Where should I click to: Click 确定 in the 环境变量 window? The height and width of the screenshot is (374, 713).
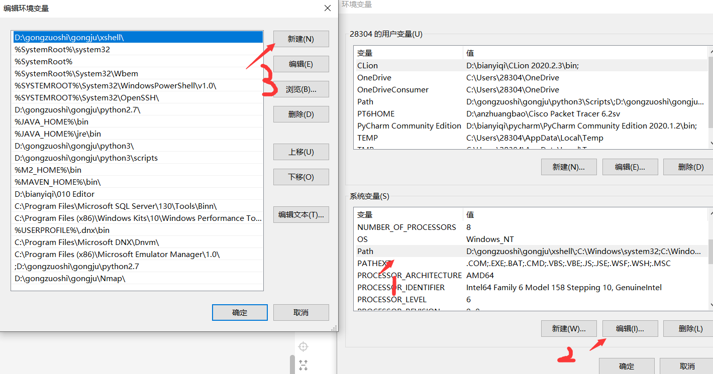[627, 366]
